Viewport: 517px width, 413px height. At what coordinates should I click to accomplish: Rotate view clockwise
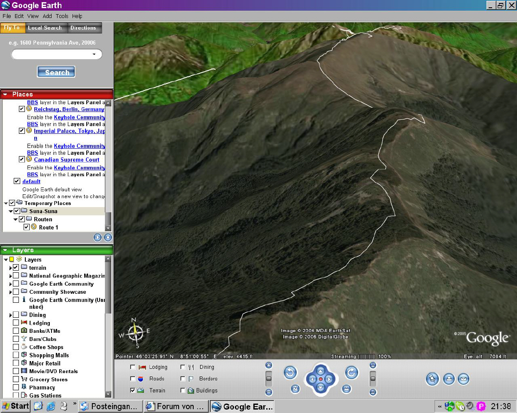351,373
